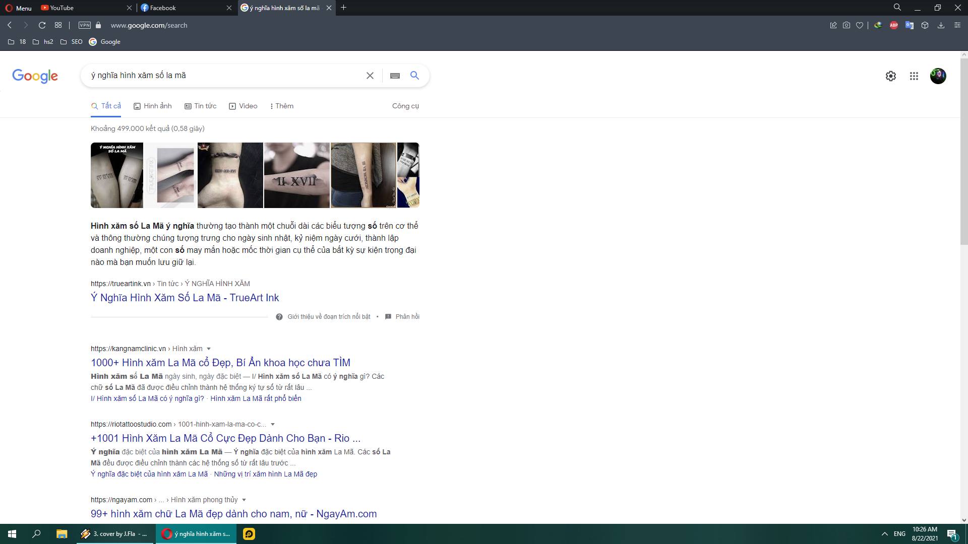This screenshot has height=544, width=968.
Task: Go forward to the next page
Action: coord(26,25)
